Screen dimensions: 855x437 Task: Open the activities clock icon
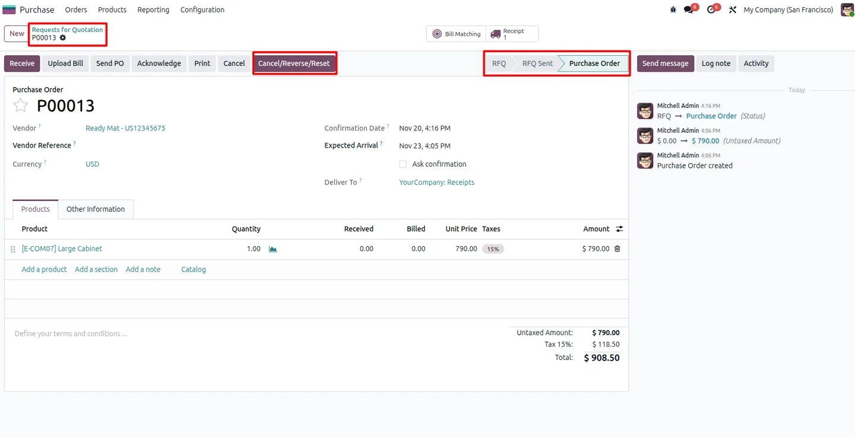coord(711,9)
